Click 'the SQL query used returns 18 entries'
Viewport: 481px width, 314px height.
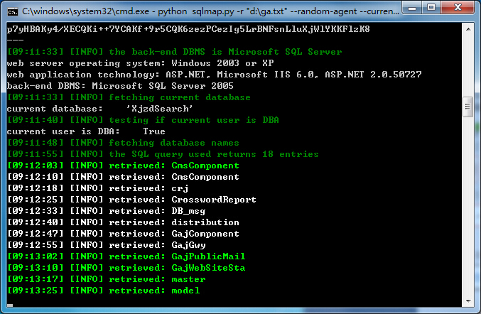coord(163,154)
